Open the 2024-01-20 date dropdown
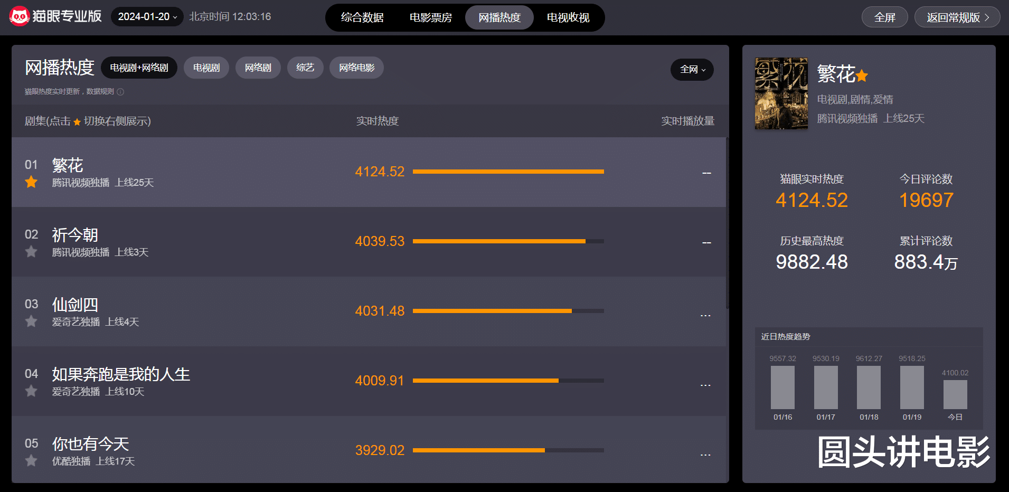Screen dimensions: 1009x492 147,17
